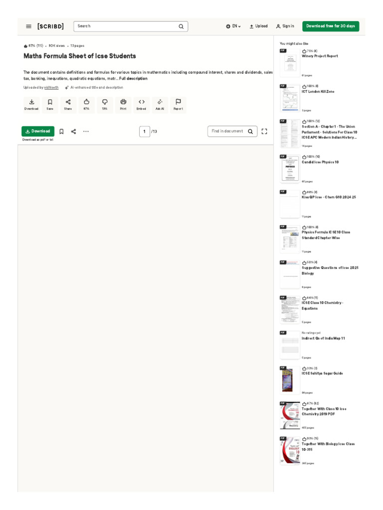Click 'AI-enhanced title and description' label
383x510 pixels.
pos(97,88)
